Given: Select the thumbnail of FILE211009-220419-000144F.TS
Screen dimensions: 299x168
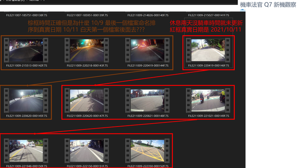Looking at the screenshot, I should (x=147, y=50).
